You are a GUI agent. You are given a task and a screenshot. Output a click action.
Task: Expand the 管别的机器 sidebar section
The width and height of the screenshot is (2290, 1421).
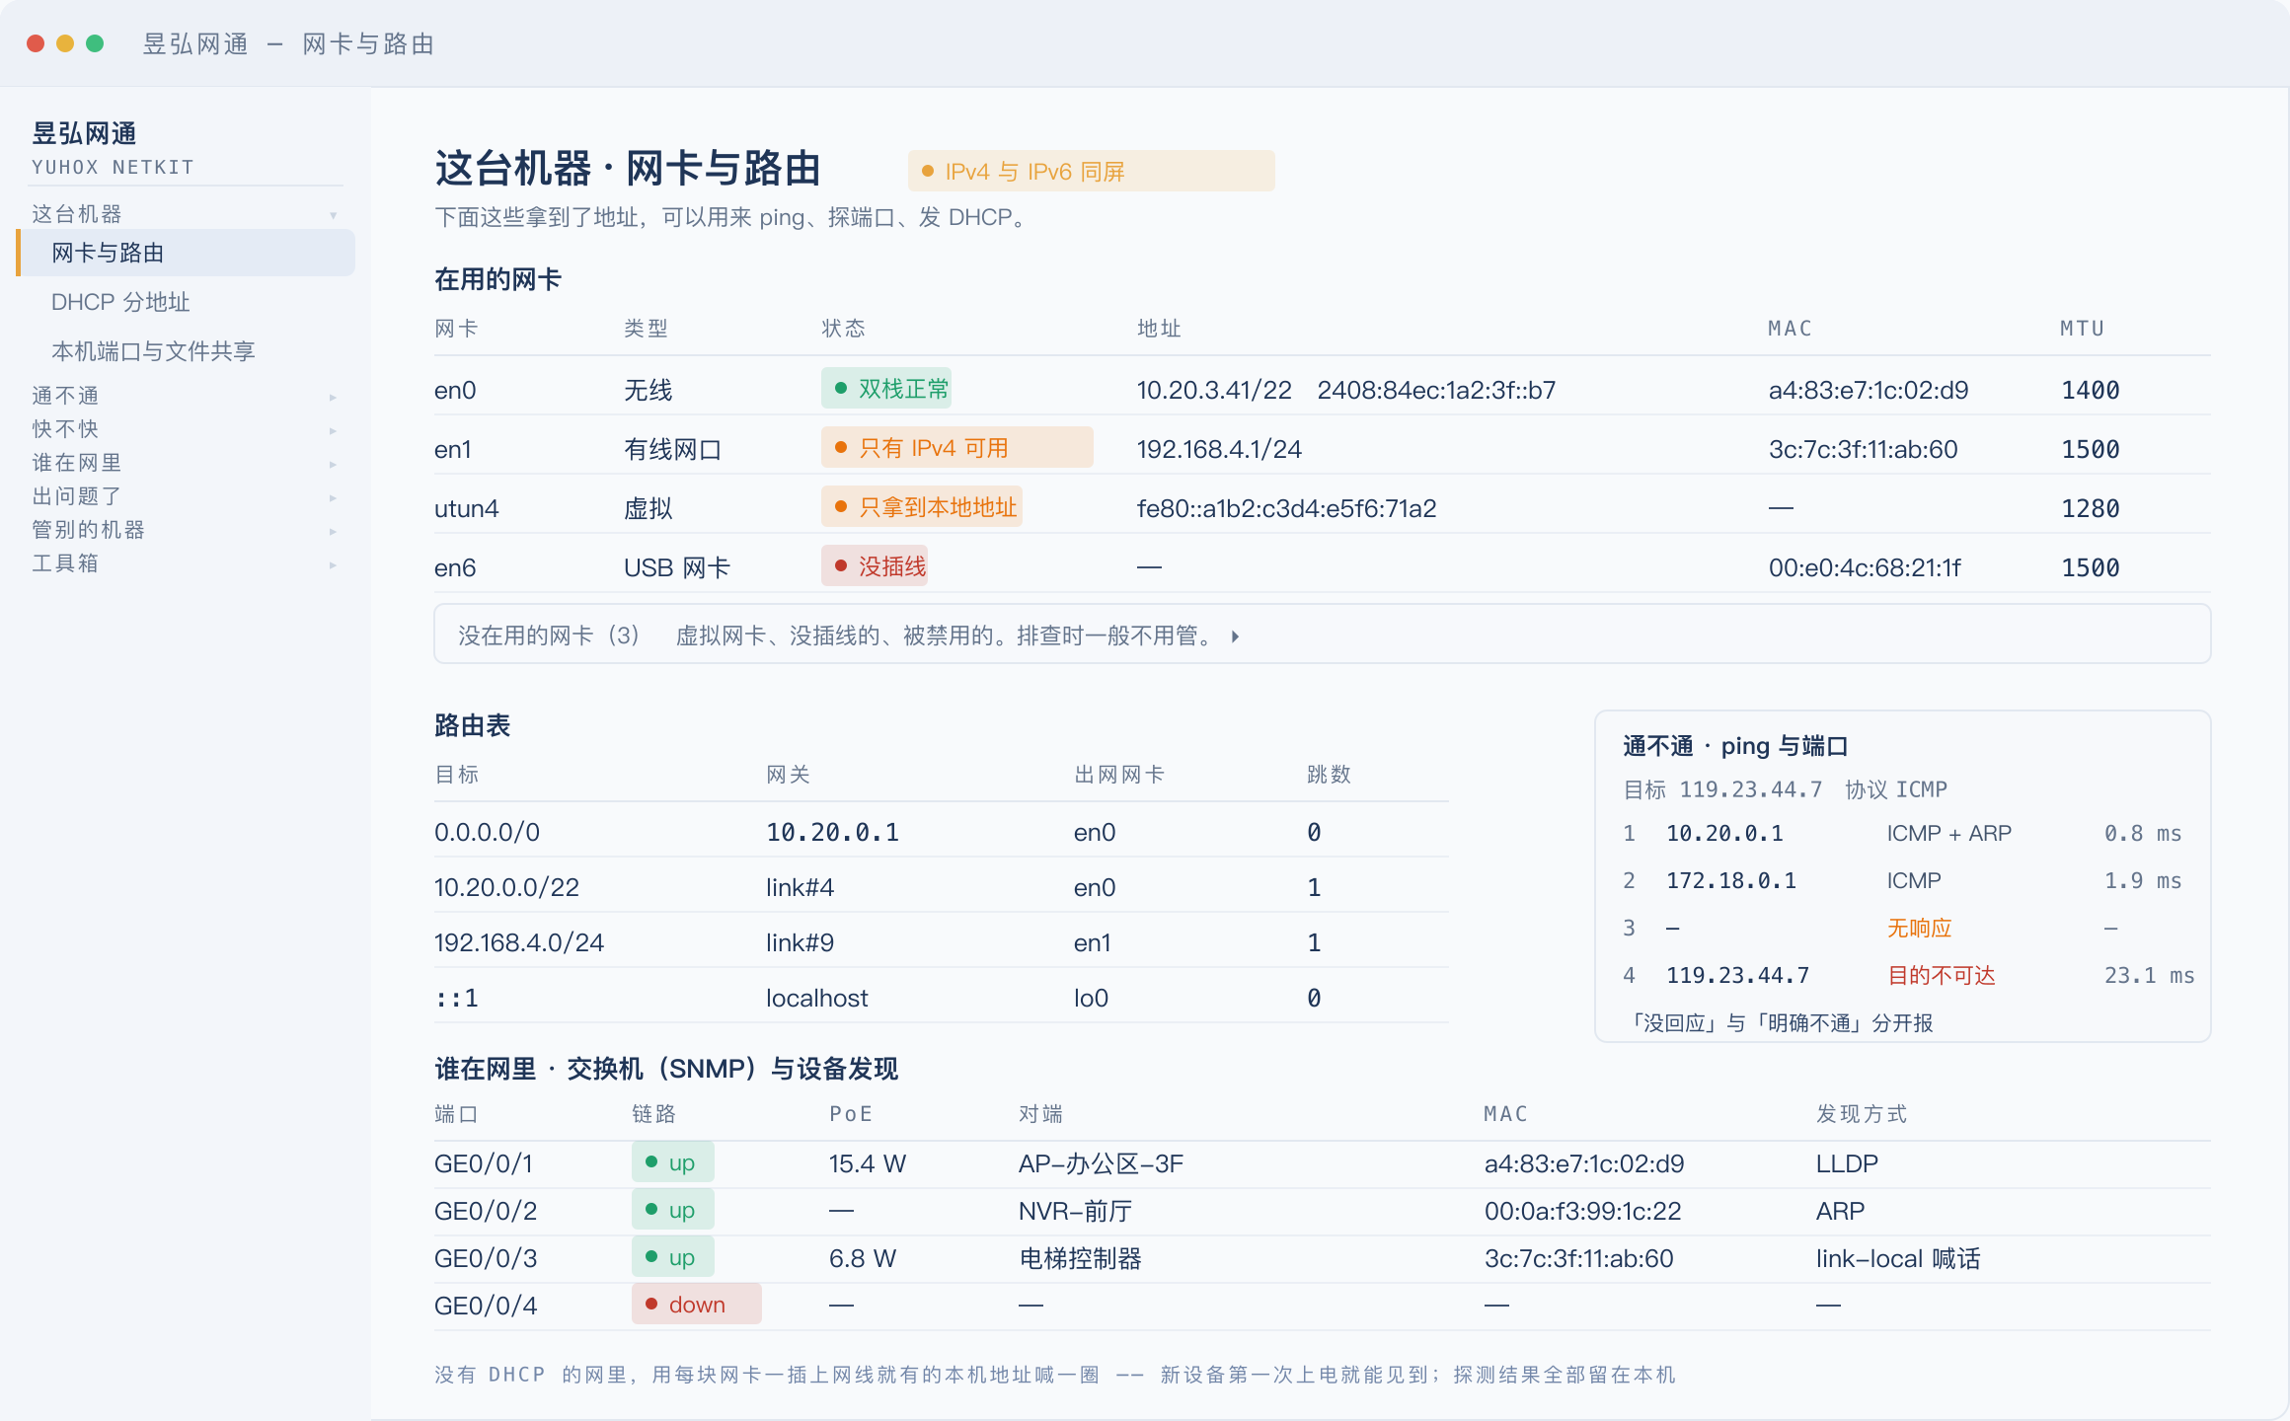click(186, 530)
